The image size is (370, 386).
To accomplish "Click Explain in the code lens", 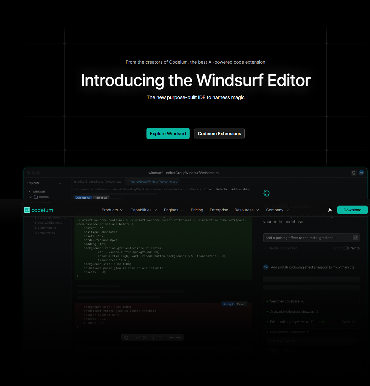I will tap(208, 189).
